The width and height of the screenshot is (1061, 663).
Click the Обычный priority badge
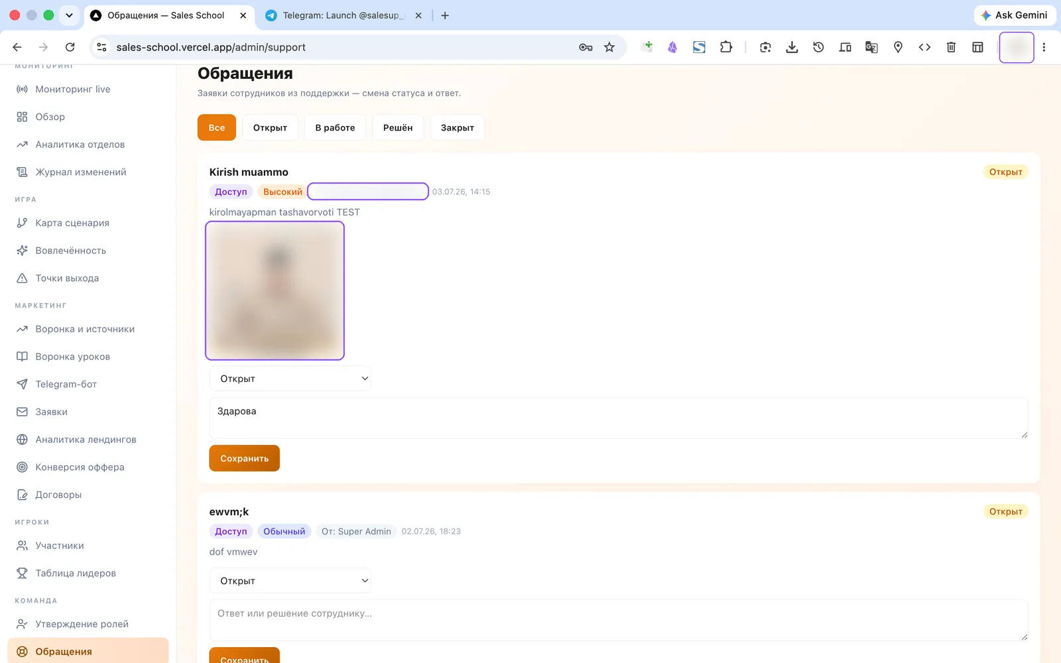284,531
